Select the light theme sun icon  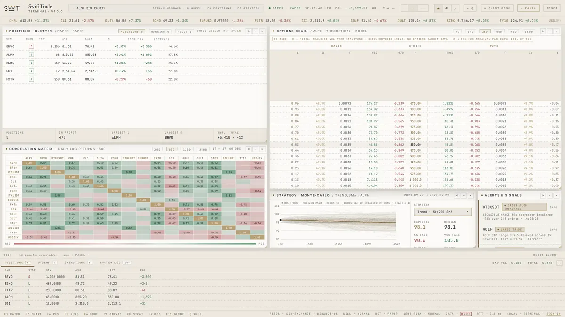click(438, 8)
